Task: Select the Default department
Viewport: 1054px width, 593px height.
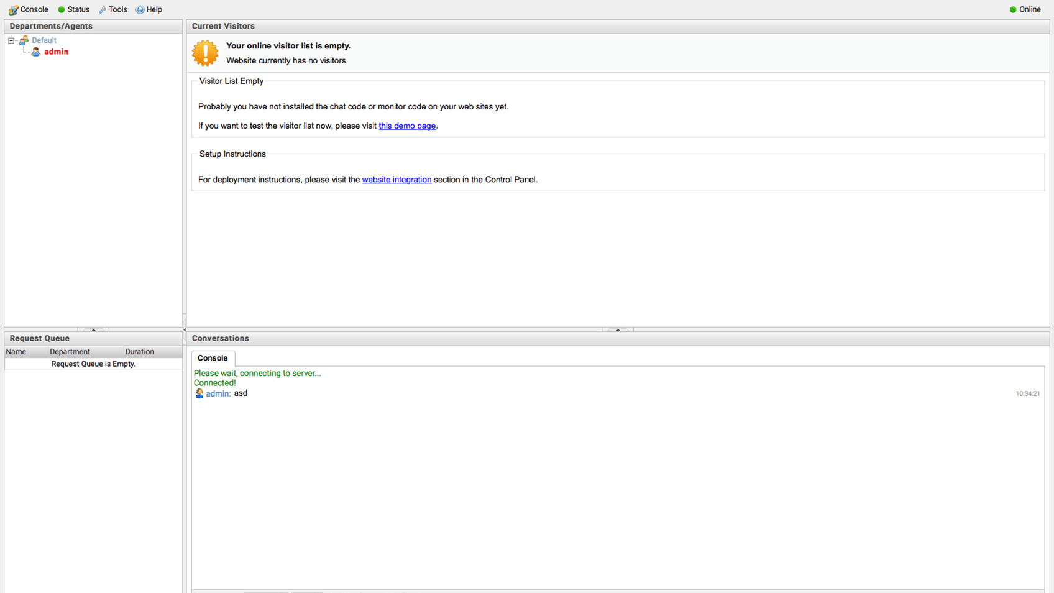Action: pyautogui.click(x=44, y=40)
